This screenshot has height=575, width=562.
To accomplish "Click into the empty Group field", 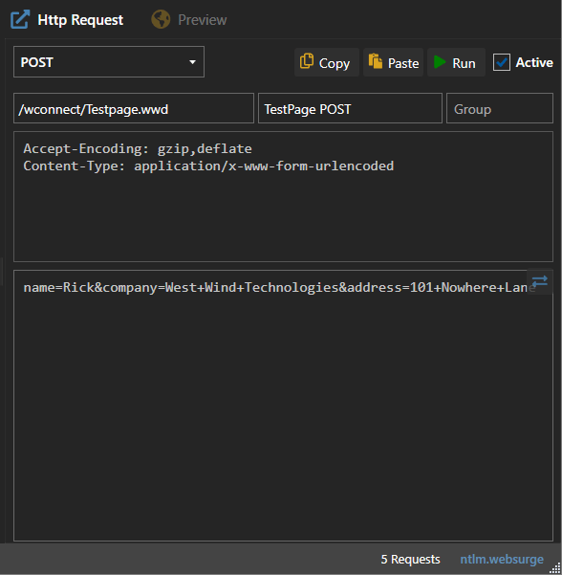I will (x=500, y=108).
